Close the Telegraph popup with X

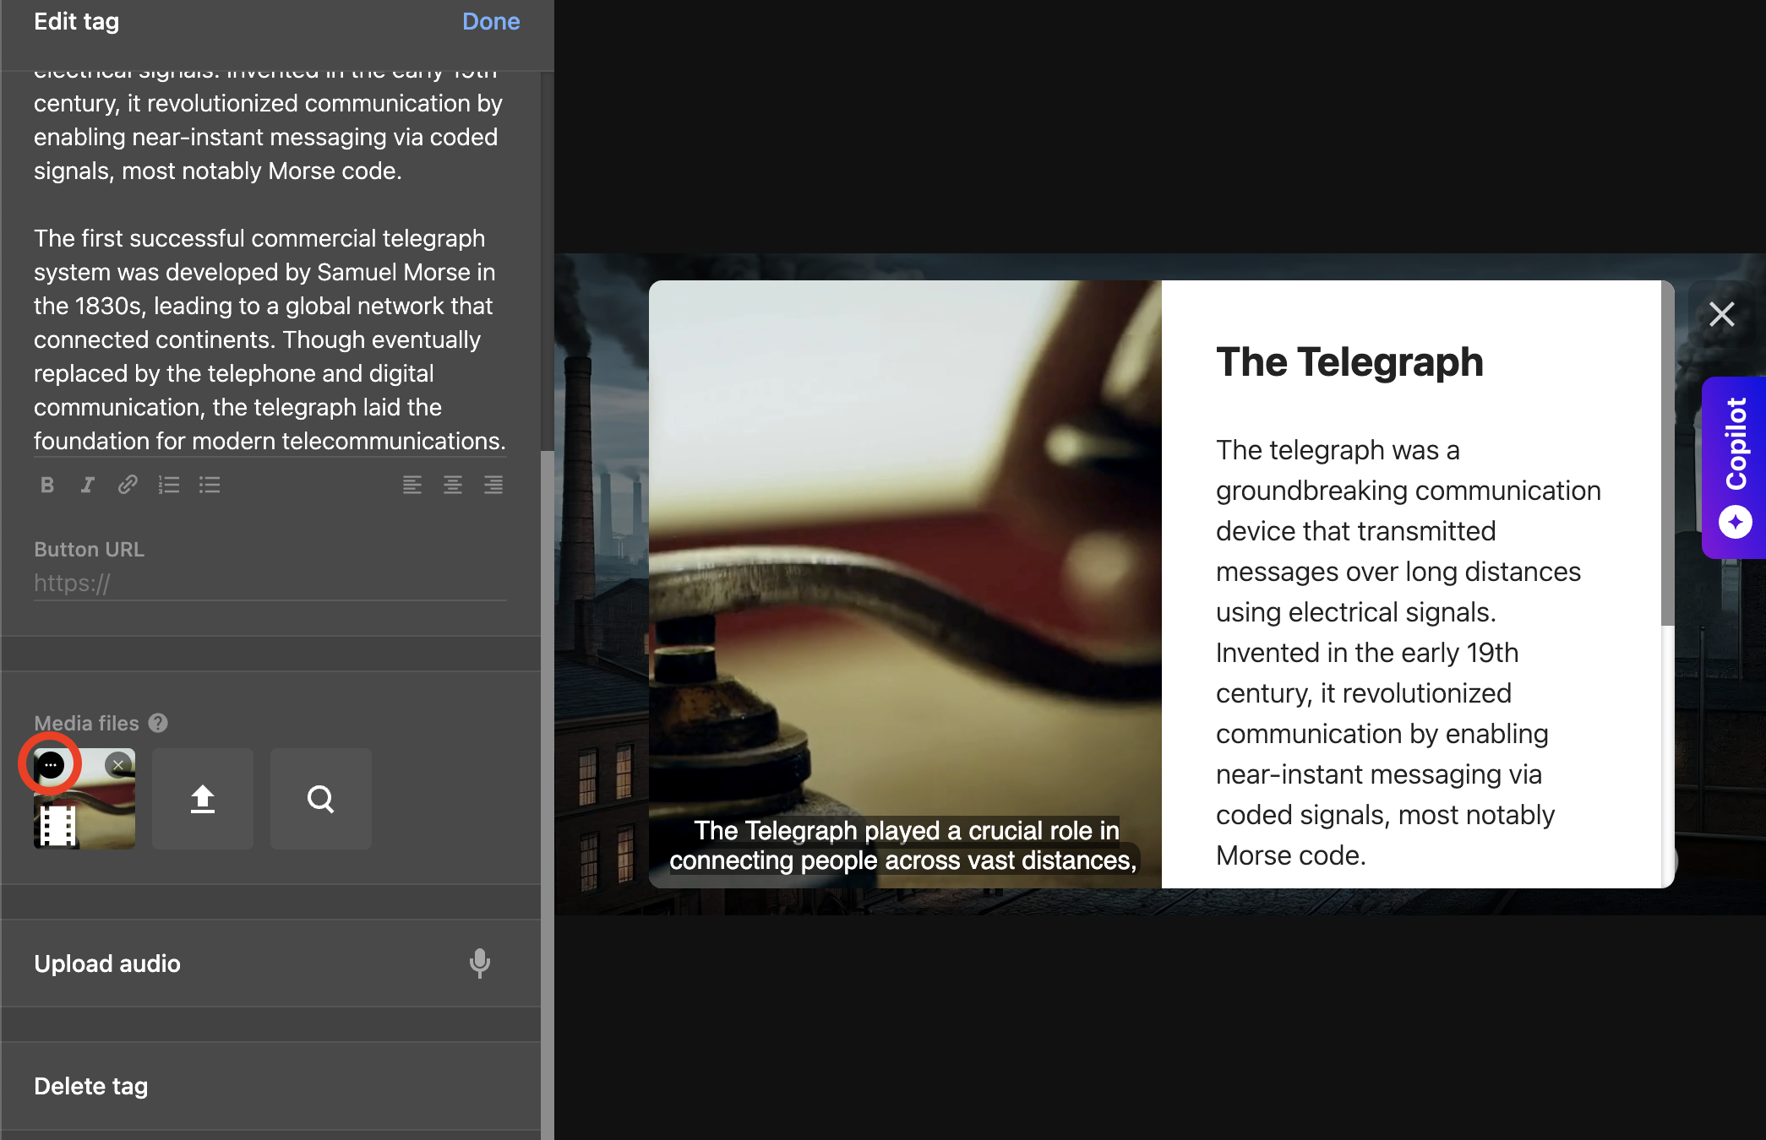(x=1722, y=314)
